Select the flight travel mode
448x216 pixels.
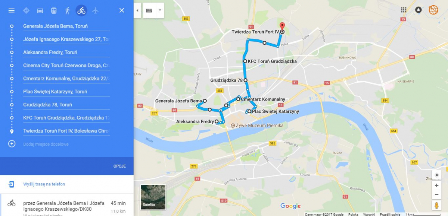point(95,10)
